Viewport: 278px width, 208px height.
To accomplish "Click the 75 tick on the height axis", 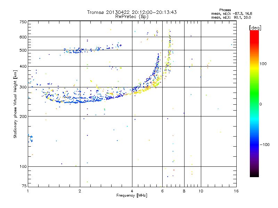I will [x=24, y=187].
